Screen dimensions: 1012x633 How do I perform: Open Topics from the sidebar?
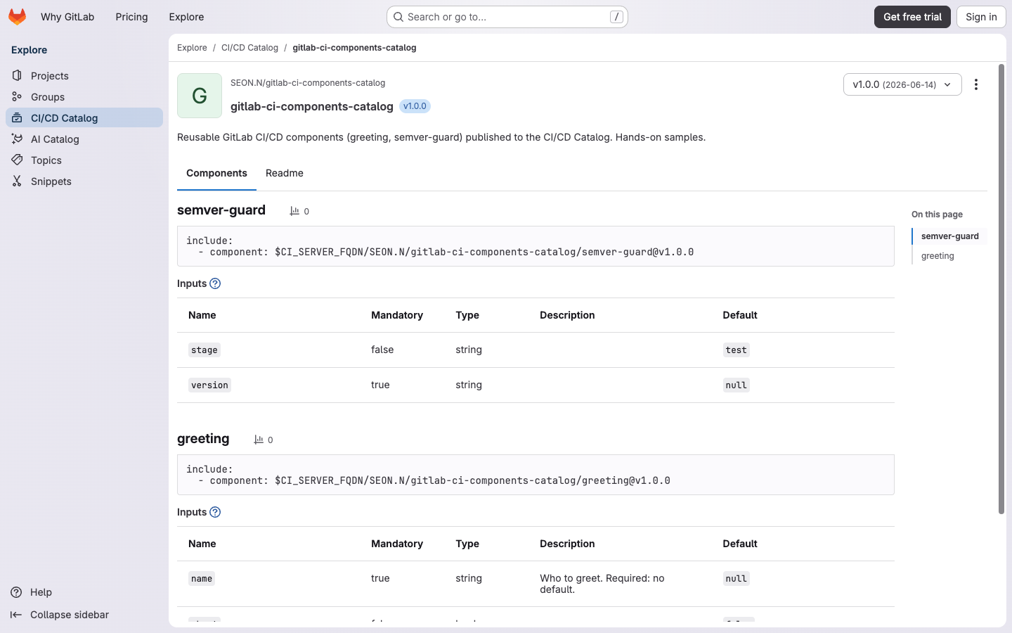(84, 160)
